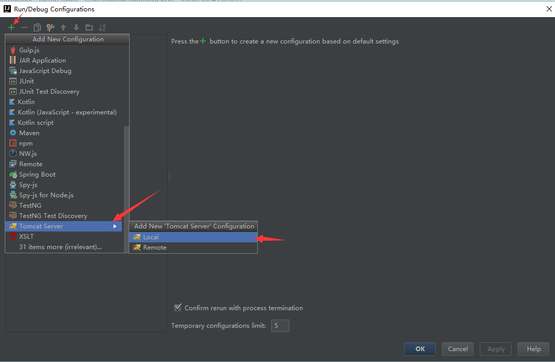Click the Move Down arrow icon
This screenshot has height=362, width=555.
point(76,27)
